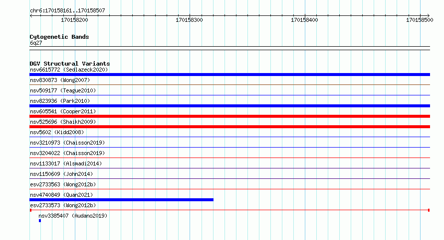Click the purple line for nsv1133017

(229, 168)
